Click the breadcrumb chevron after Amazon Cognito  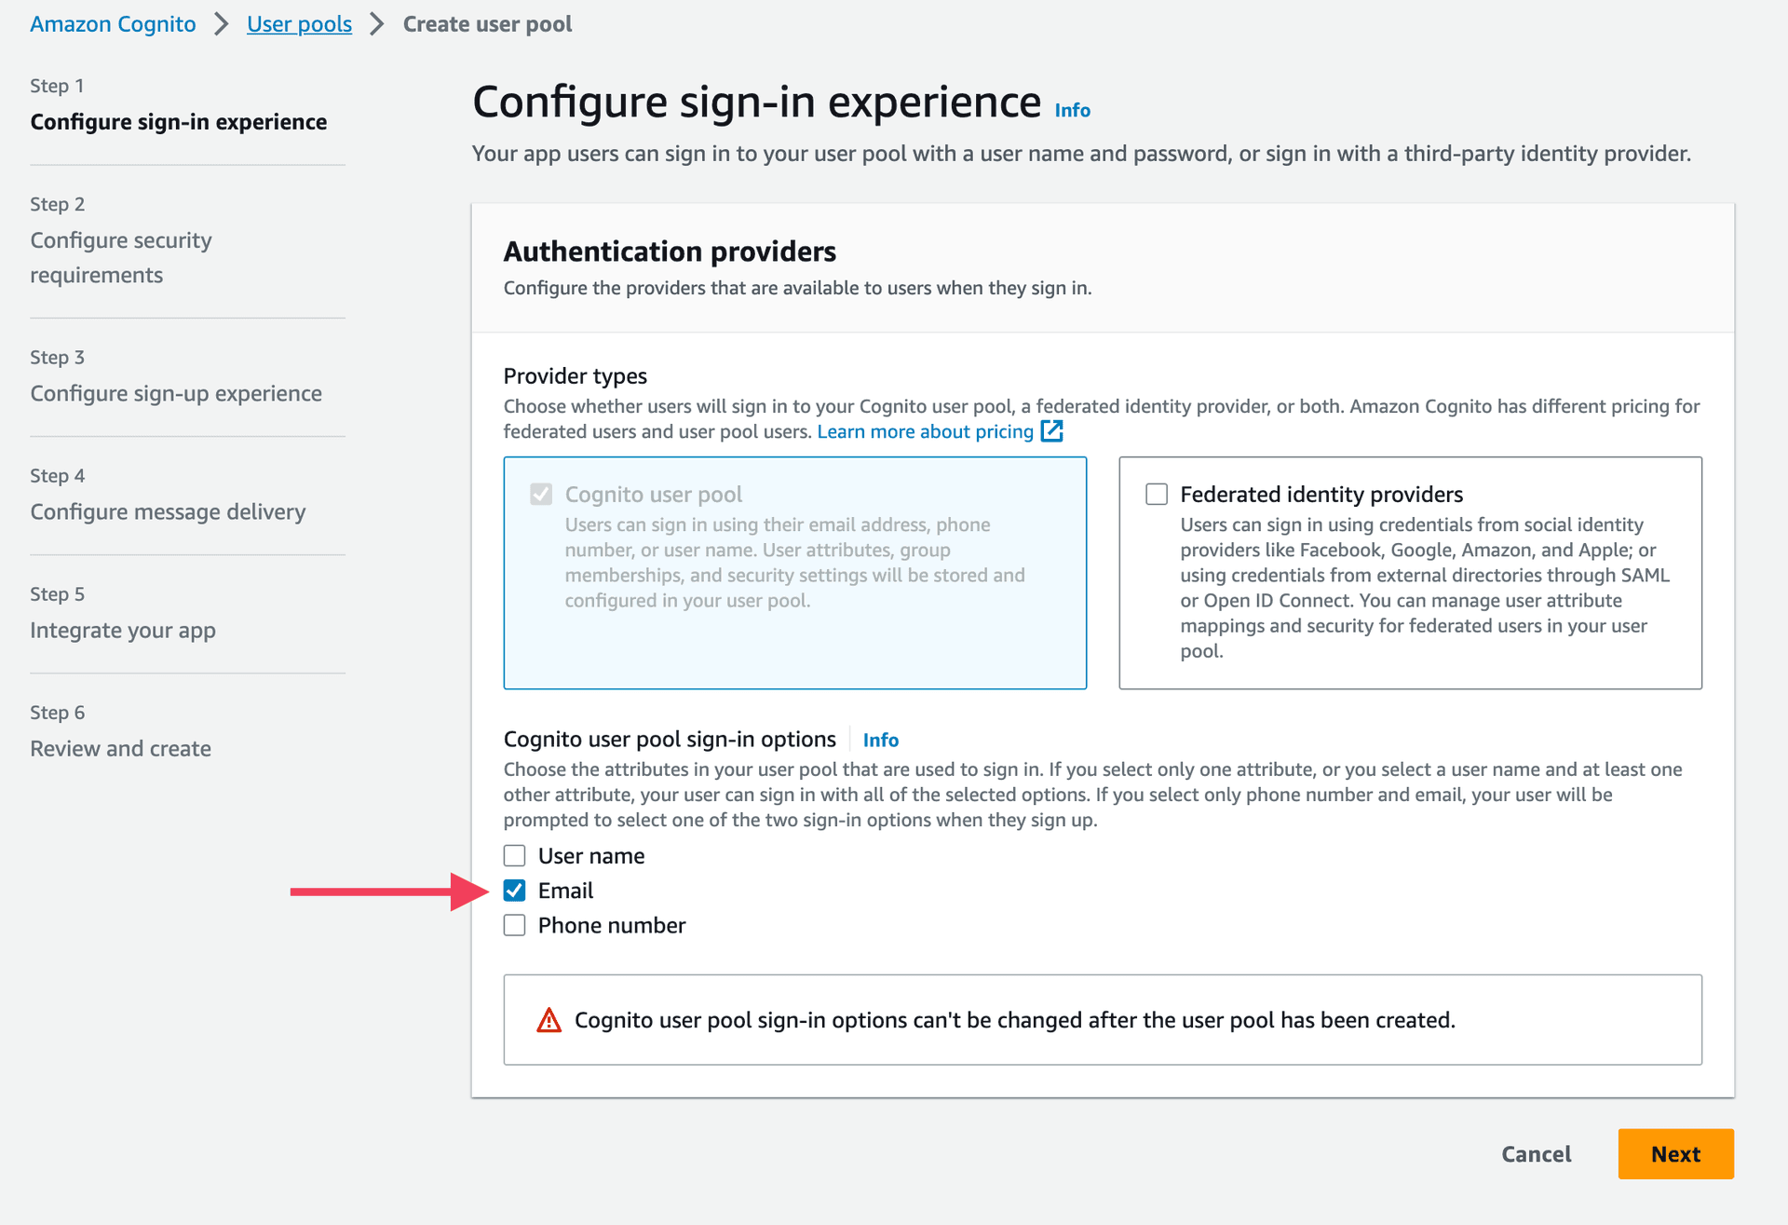click(x=222, y=24)
